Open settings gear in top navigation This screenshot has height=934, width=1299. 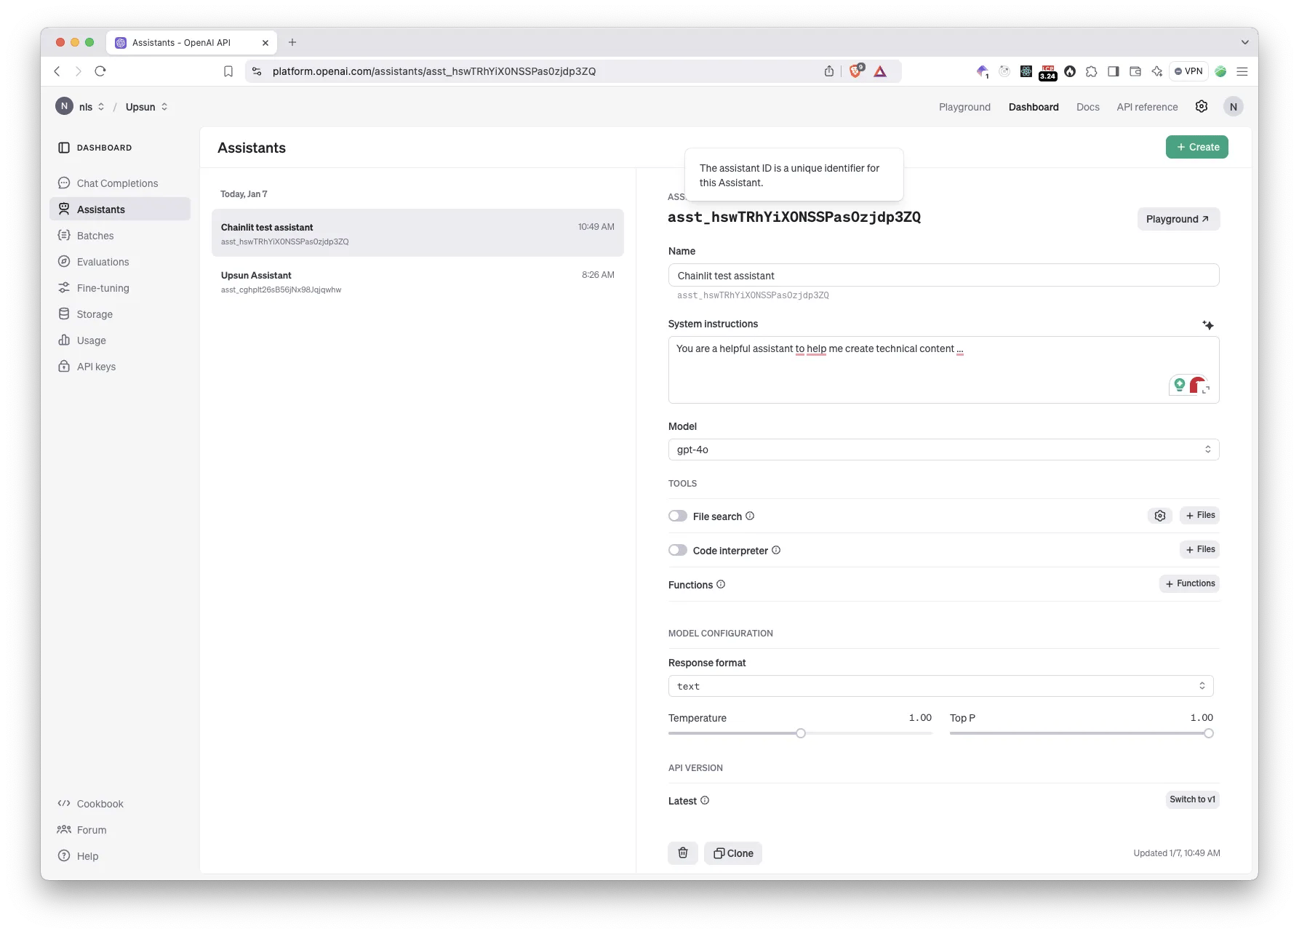1202,107
